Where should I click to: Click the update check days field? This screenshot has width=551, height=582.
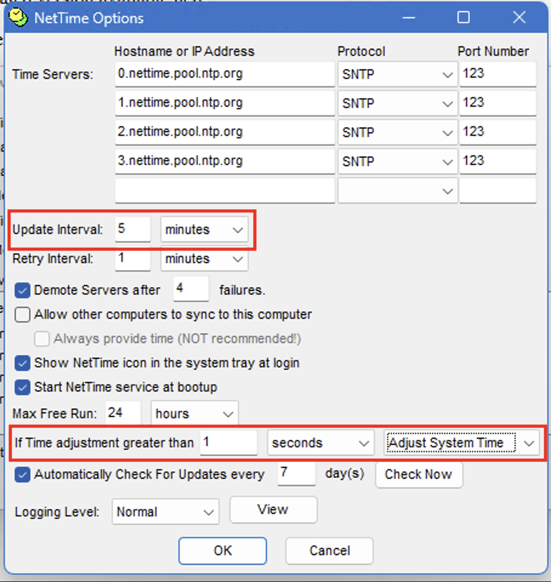point(297,473)
